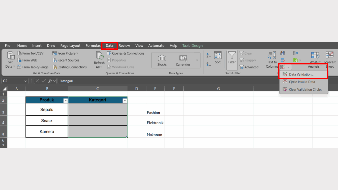Viewport: 338px width, 190px height.
Task: Open Queries & Connections pane
Action: point(126,53)
